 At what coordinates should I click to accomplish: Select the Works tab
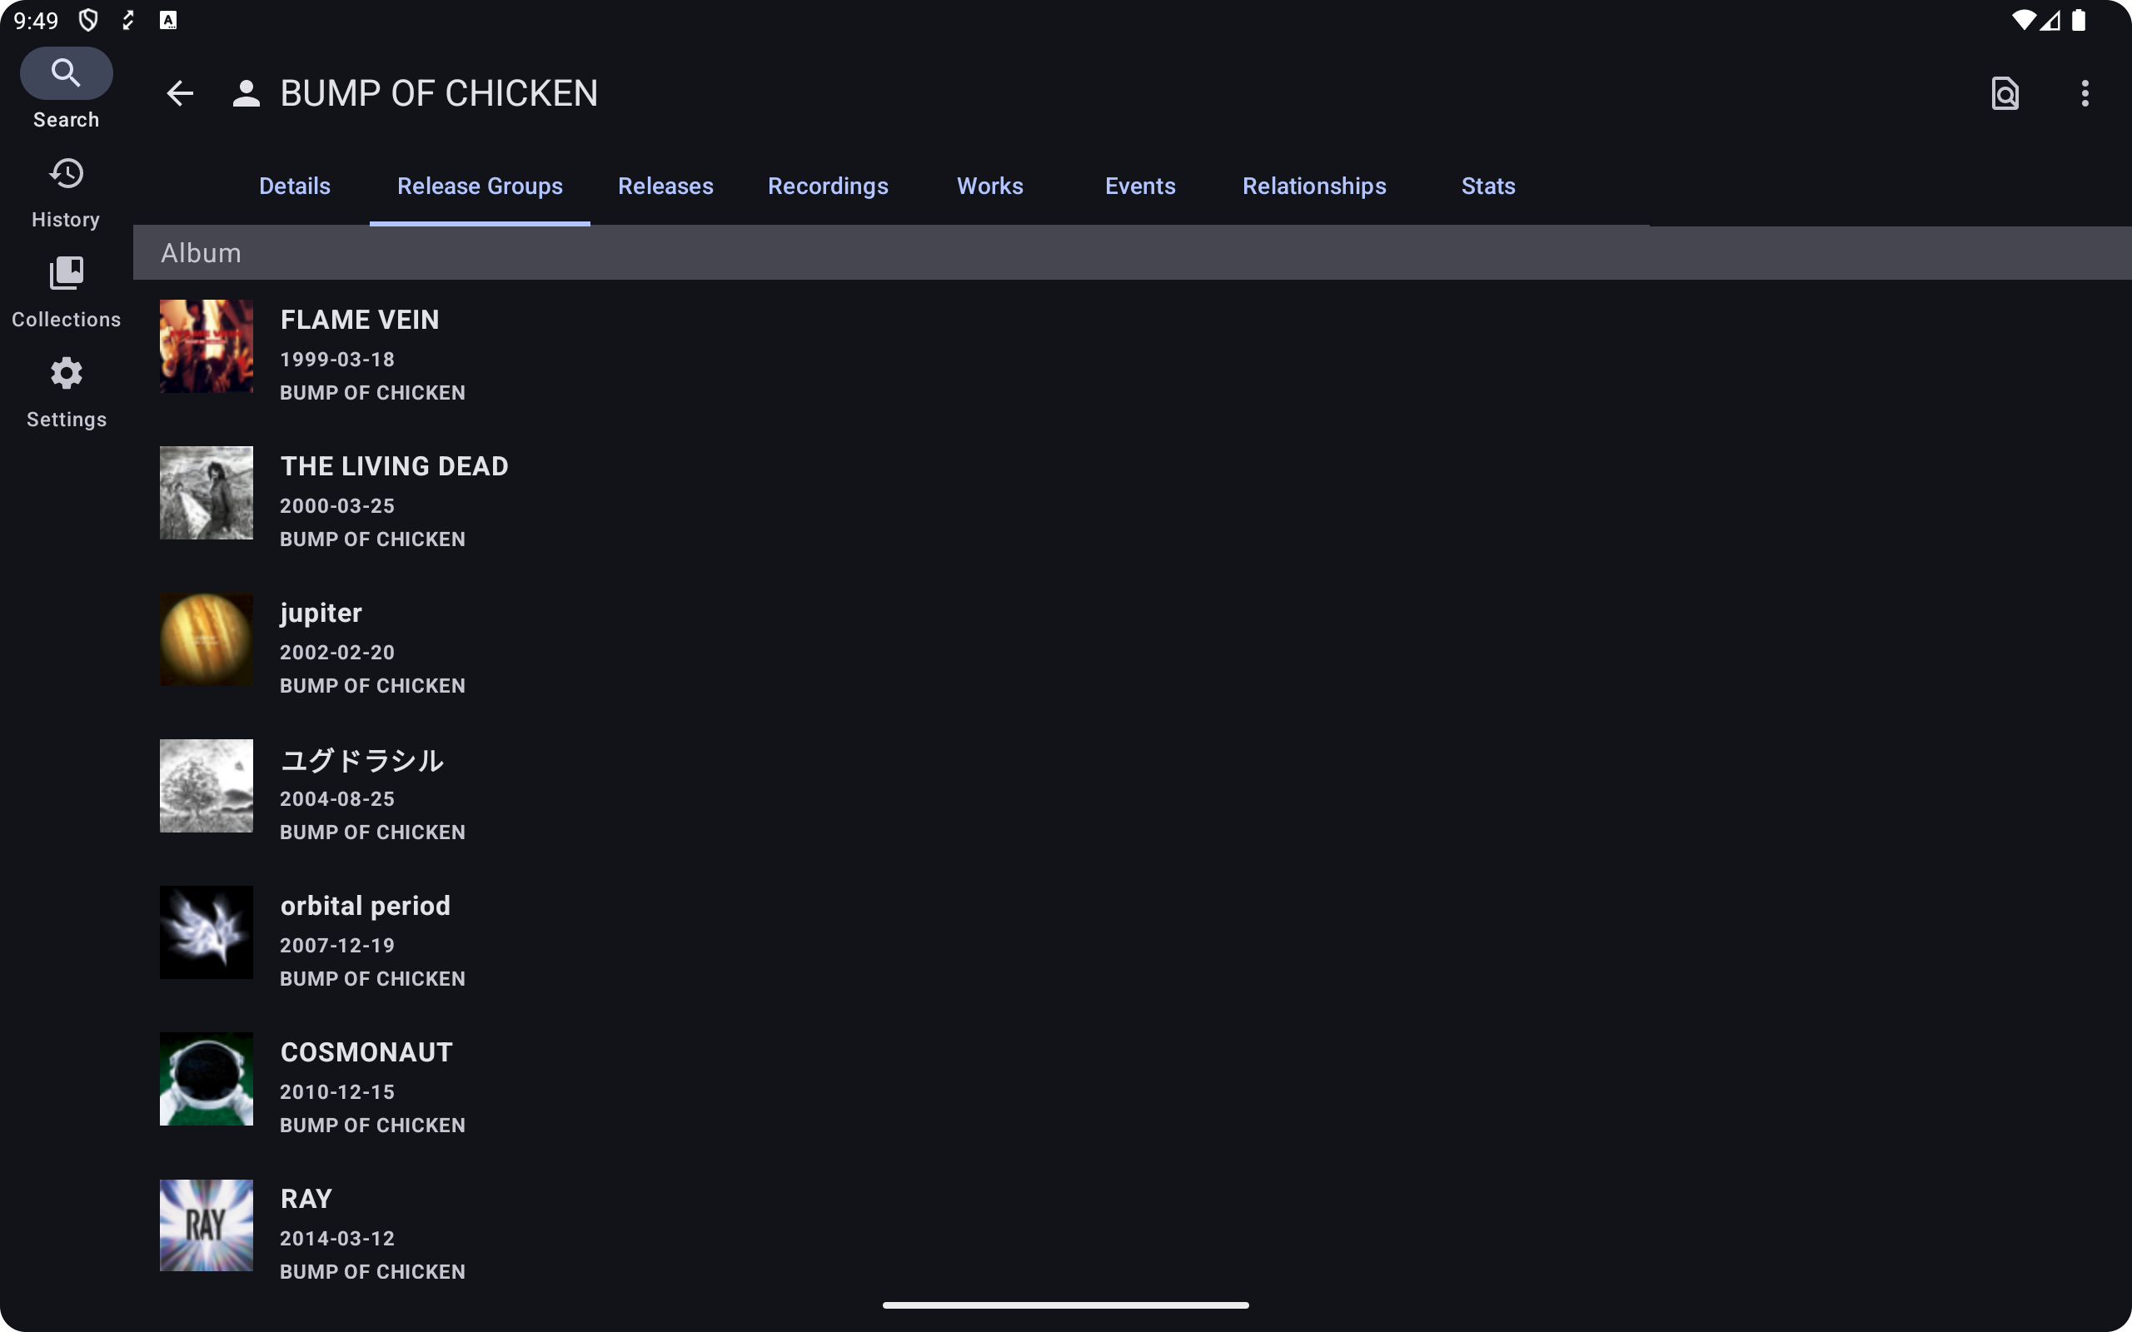(x=989, y=186)
